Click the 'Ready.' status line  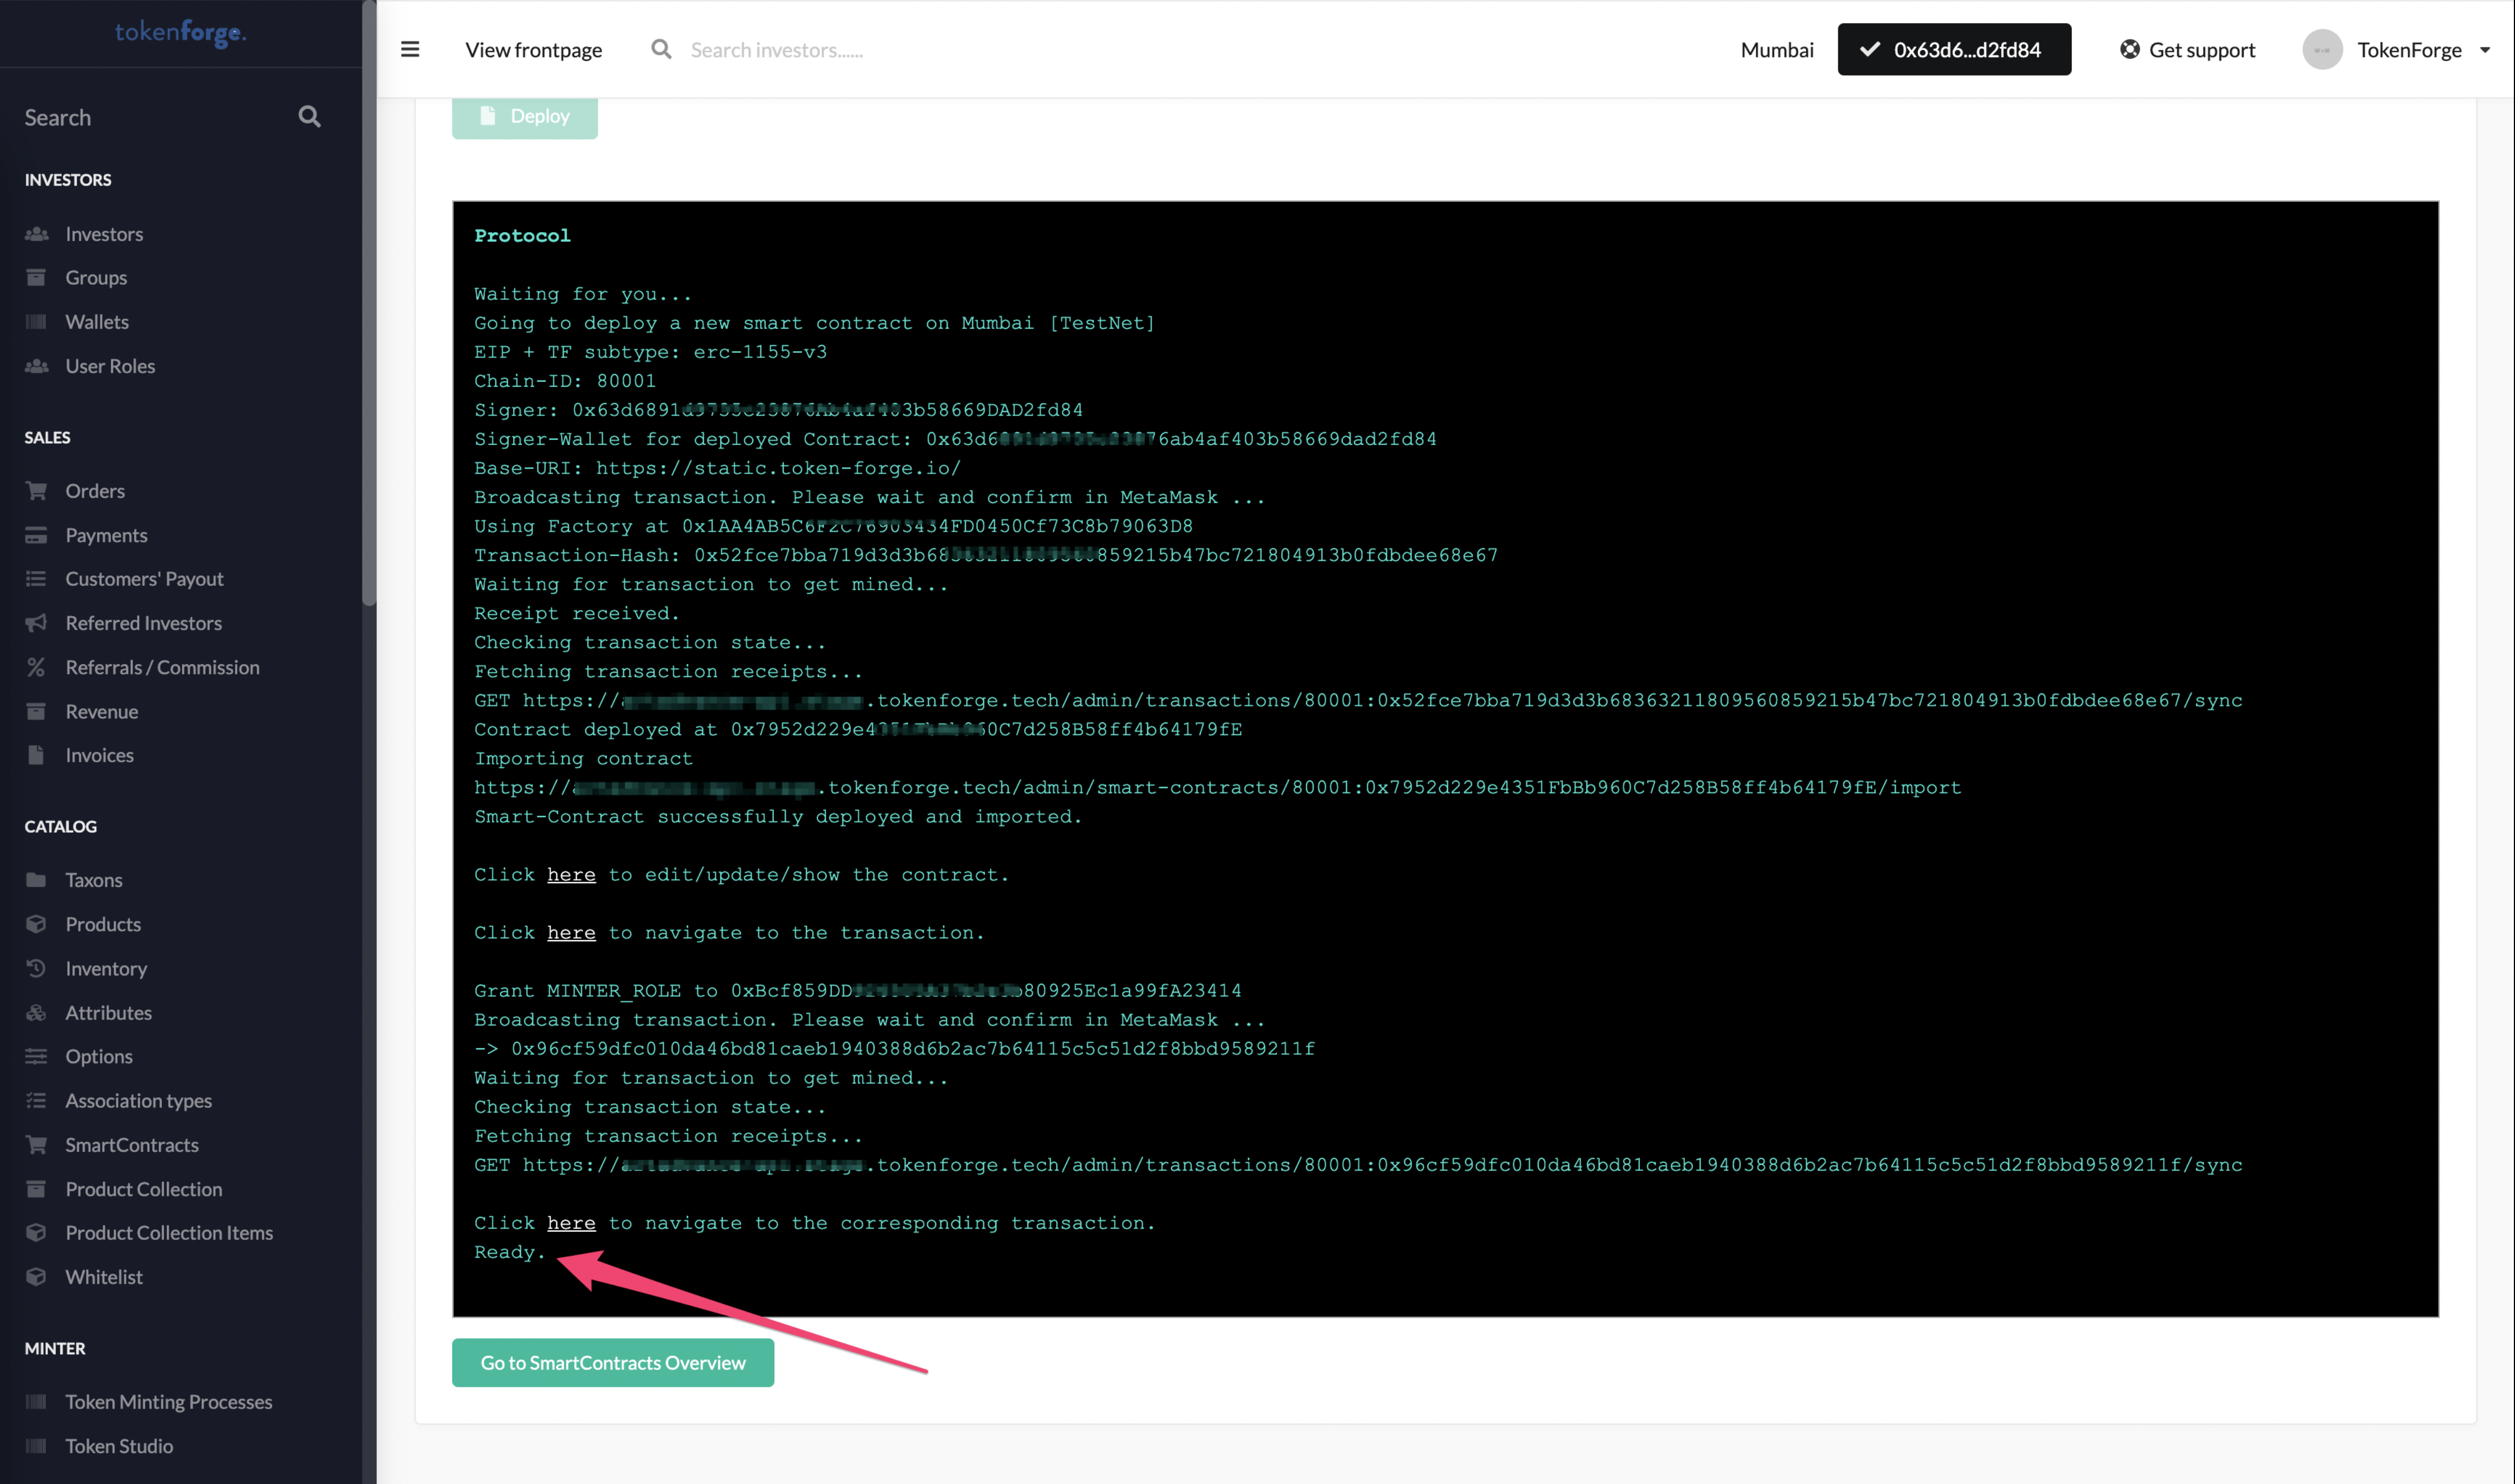click(510, 1252)
